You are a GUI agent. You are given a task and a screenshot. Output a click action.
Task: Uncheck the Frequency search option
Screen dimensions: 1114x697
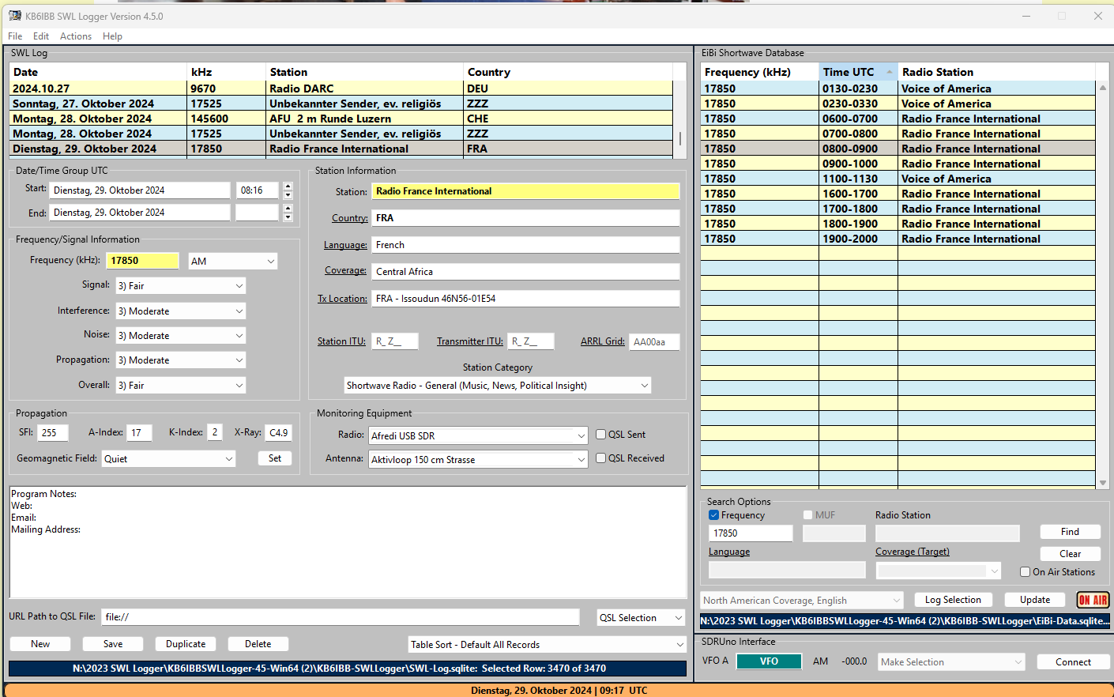click(x=714, y=515)
